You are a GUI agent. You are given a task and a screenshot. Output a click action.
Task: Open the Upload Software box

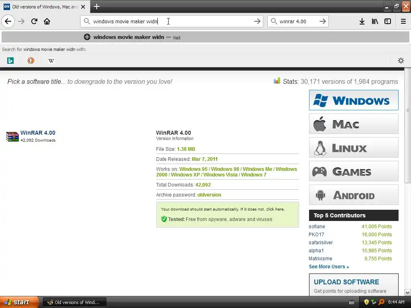click(354, 285)
